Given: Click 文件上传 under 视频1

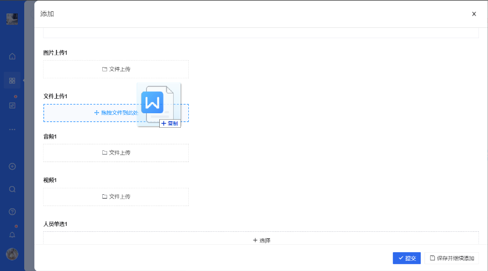Looking at the screenshot, I should 116,197.
